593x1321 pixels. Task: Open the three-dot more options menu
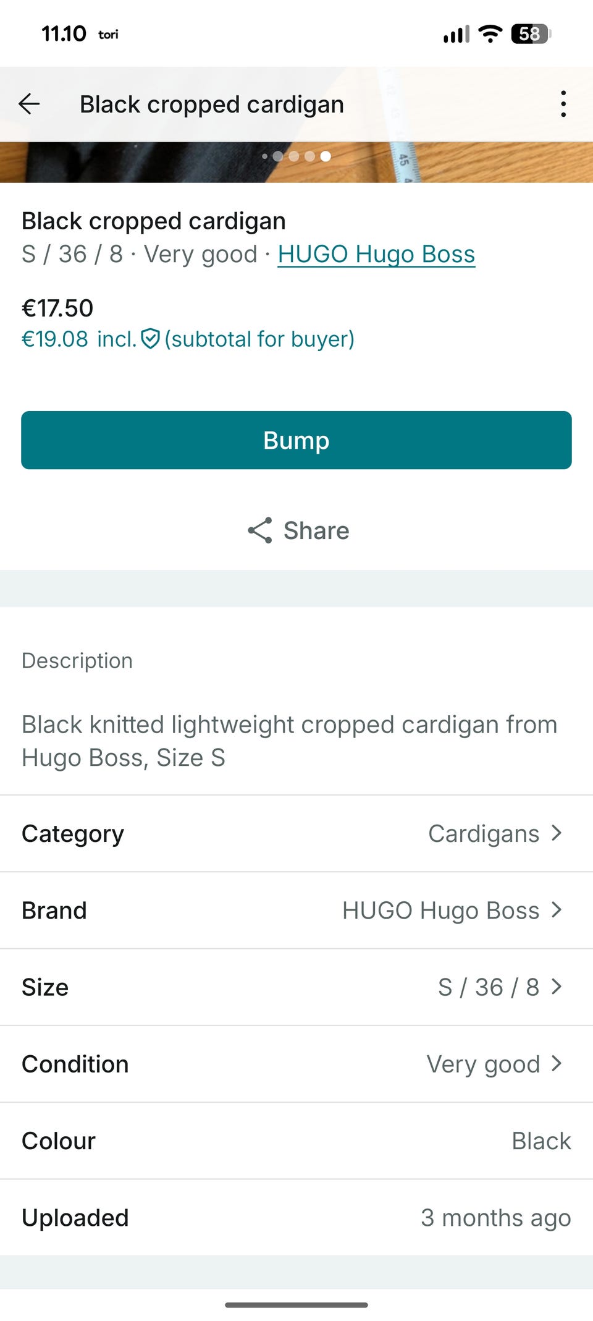pyautogui.click(x=563, y=104)
